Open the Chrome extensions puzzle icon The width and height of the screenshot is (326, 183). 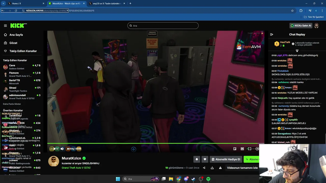301,11
